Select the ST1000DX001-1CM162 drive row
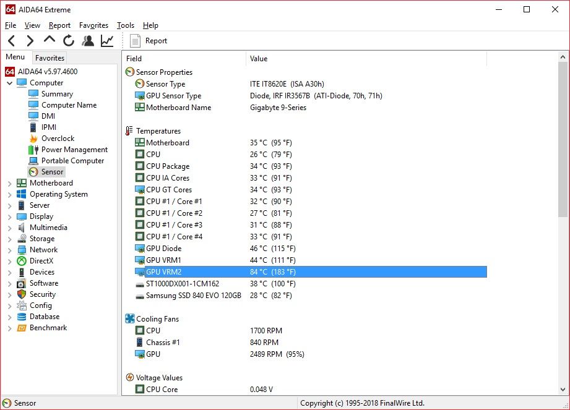 (x=311, y=284)
